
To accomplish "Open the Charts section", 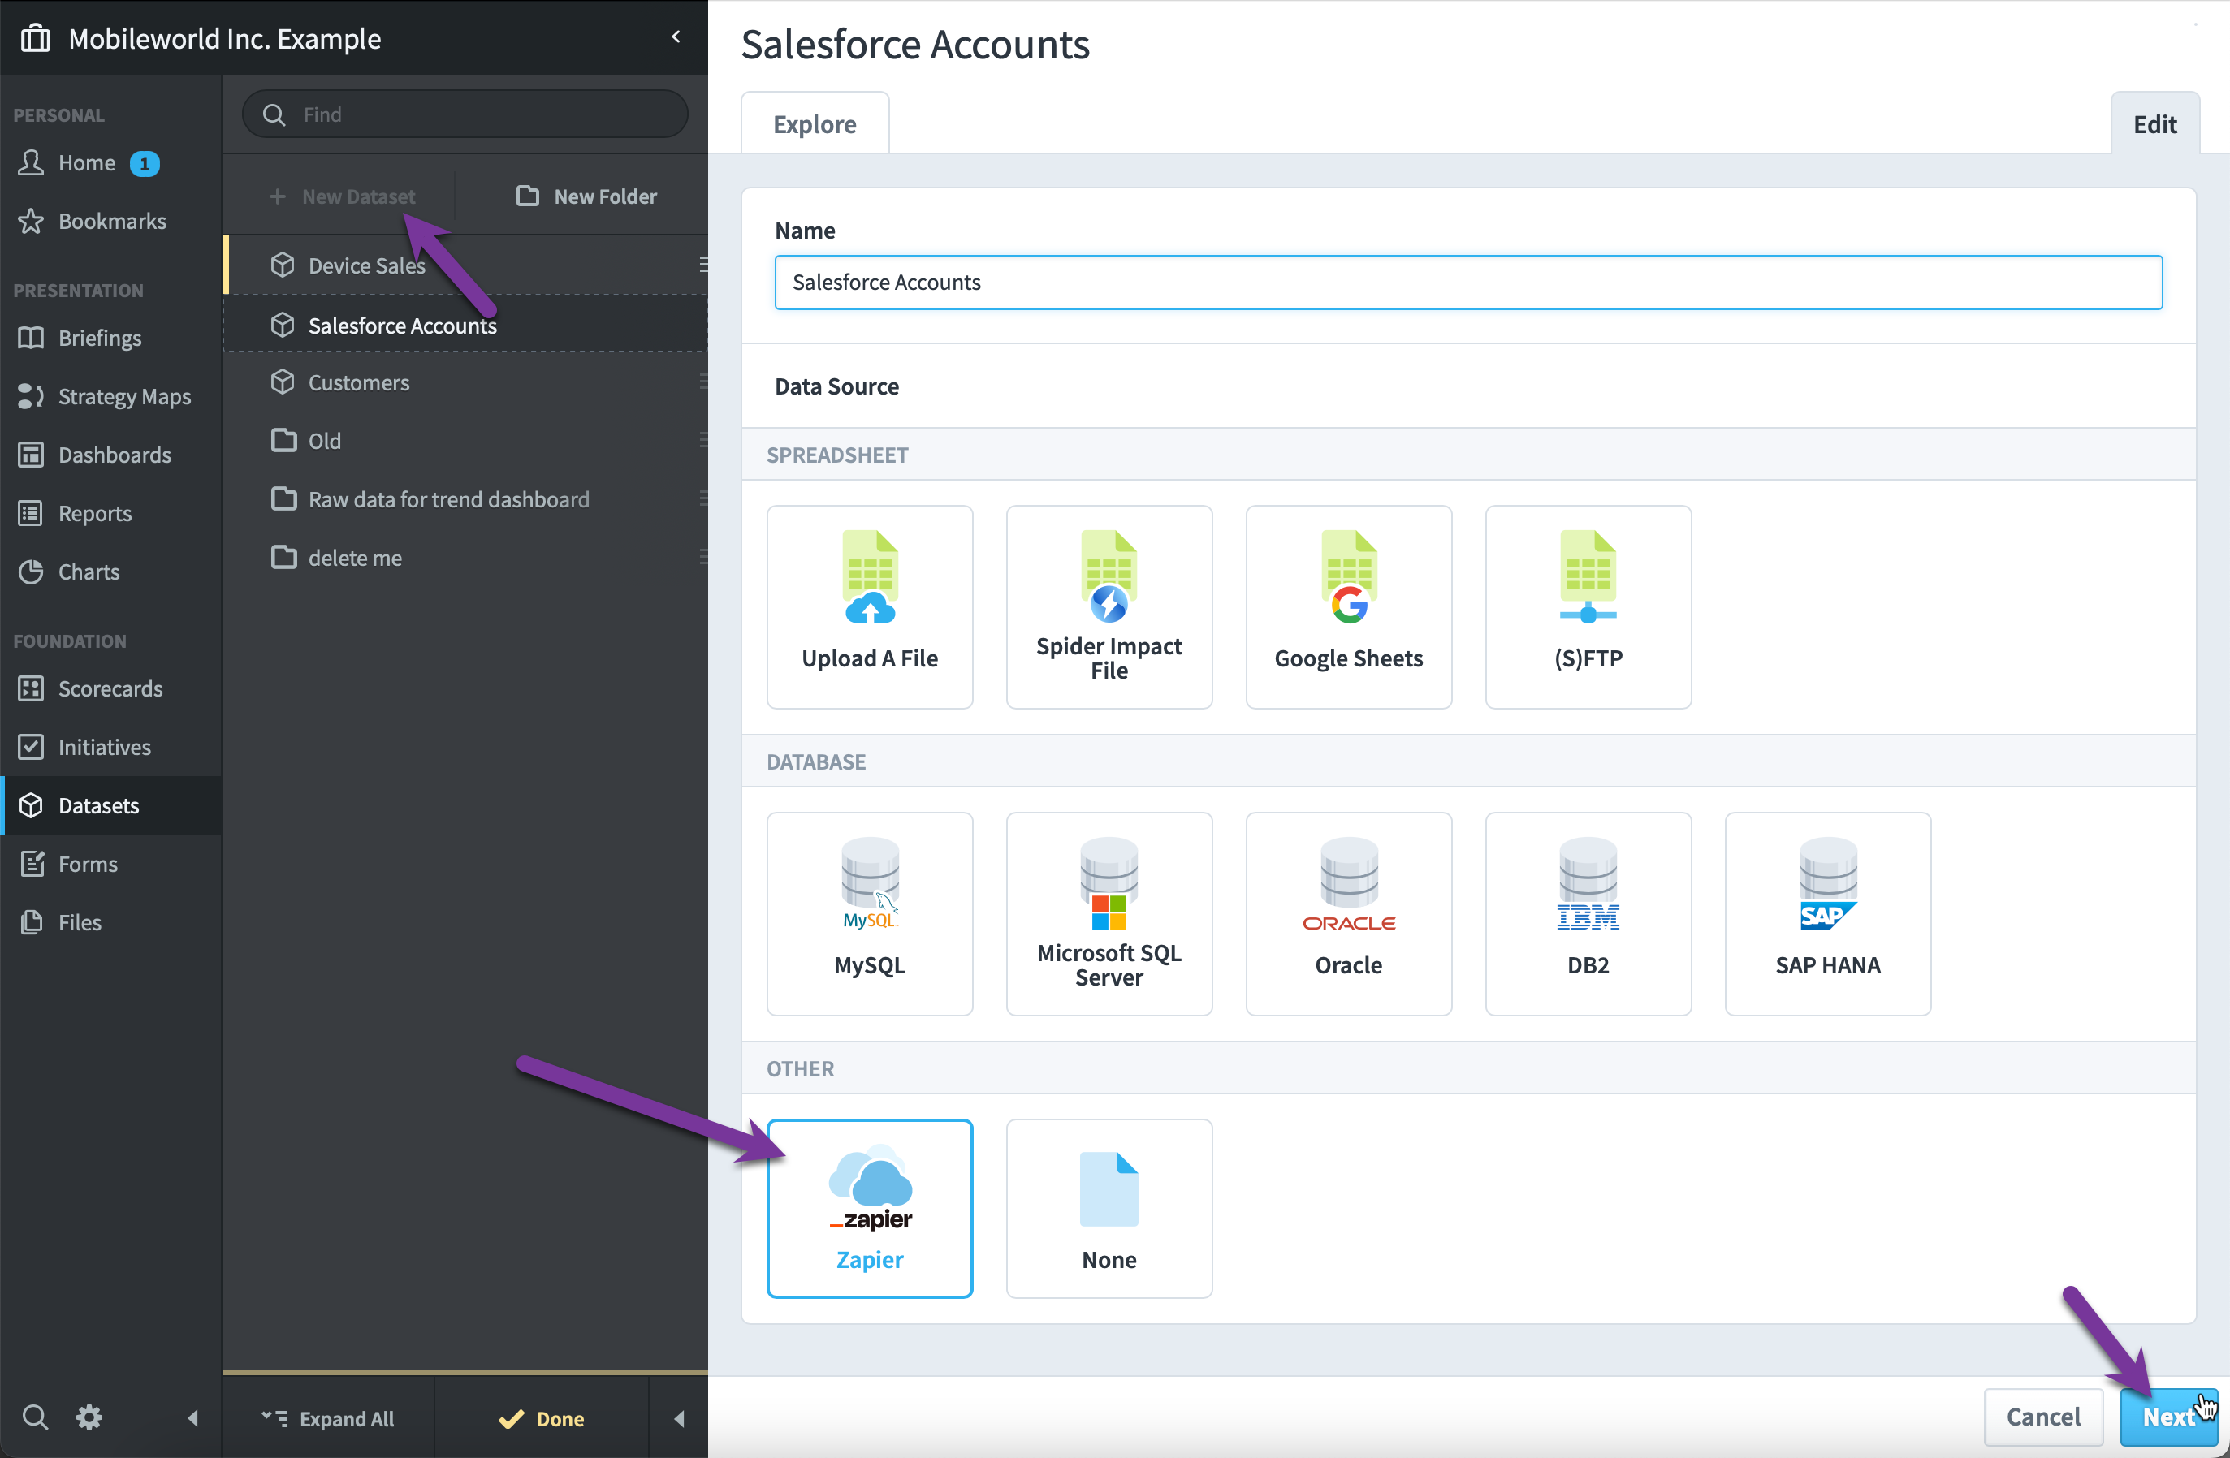I will tap(88, 572).
